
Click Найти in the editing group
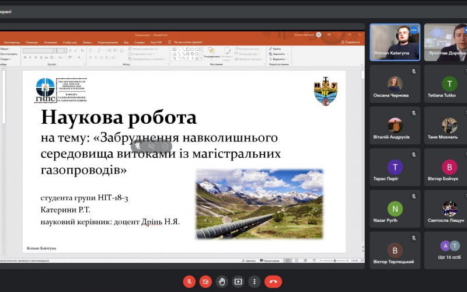[x=275, y=49]
